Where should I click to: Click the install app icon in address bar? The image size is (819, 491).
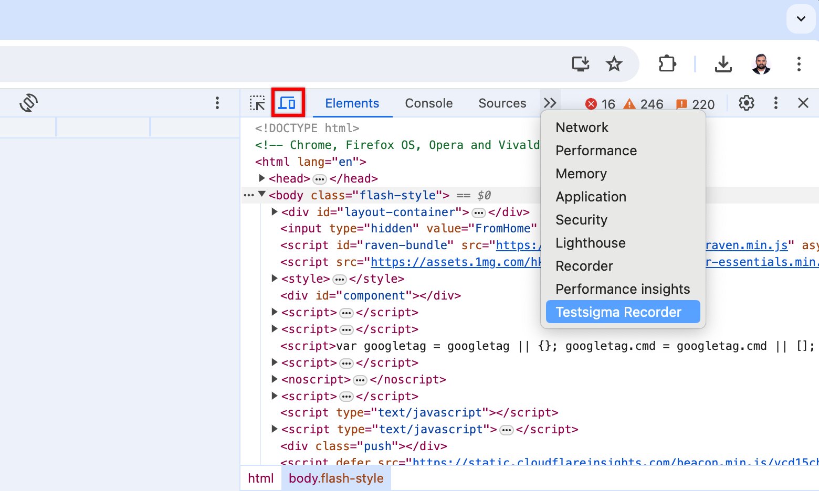click(581, 64)
